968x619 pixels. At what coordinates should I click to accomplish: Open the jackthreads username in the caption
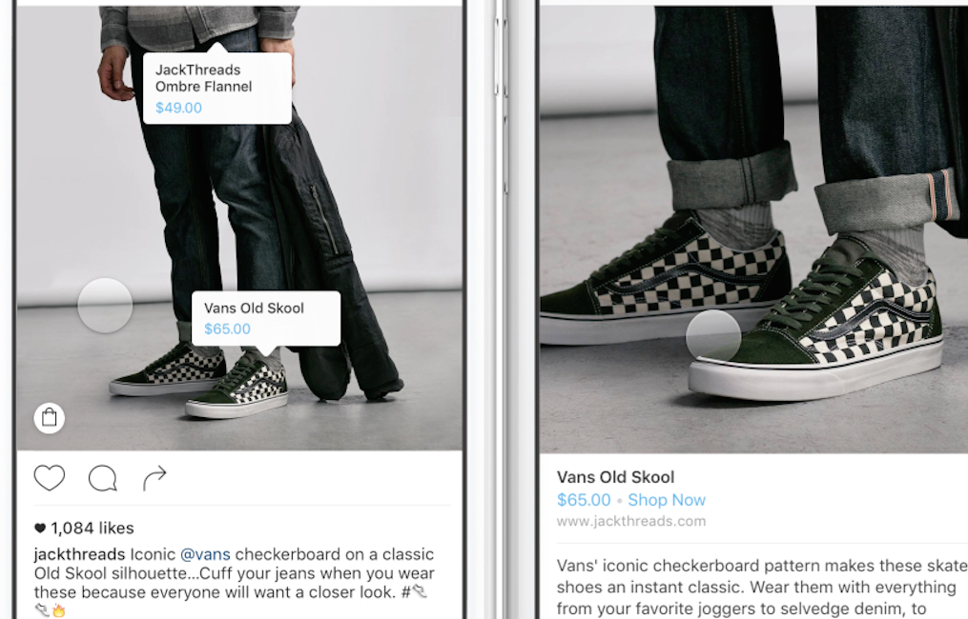coord(79,554)
